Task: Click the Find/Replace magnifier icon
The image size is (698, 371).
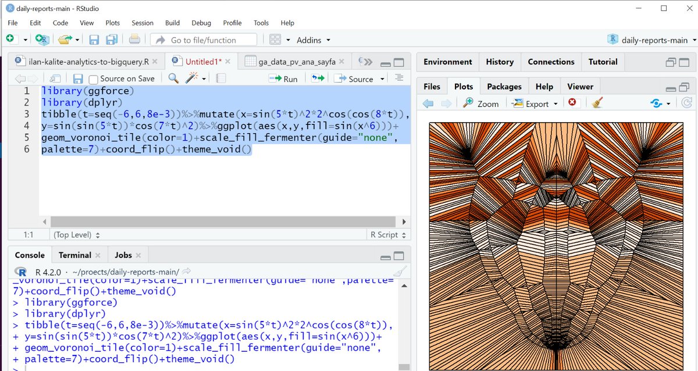Action: click(173, 79)
